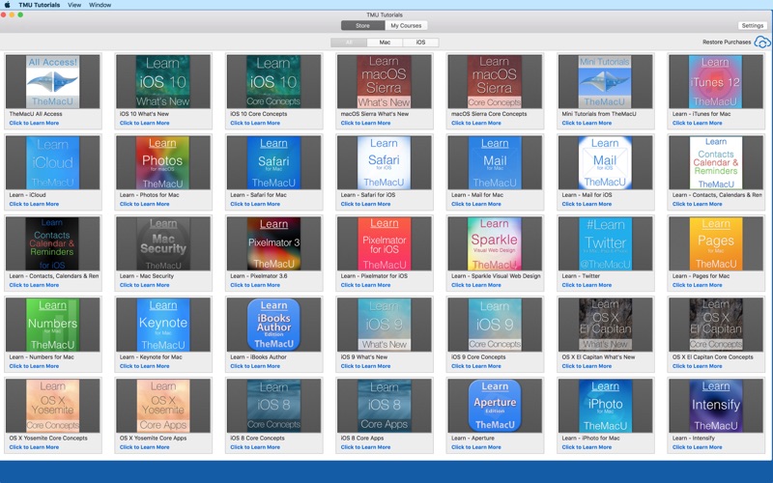Viewport: 773px width, 483px height.
Task: Switch to the Store tab
Action: pyautogui.click(x=363, y=26)
